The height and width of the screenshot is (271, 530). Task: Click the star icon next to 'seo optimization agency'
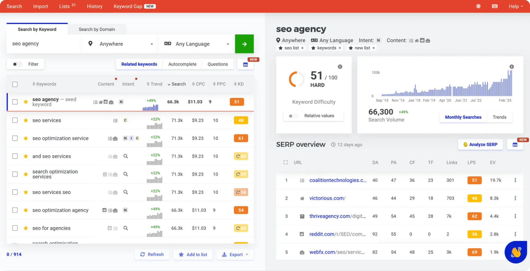[25, 210]
